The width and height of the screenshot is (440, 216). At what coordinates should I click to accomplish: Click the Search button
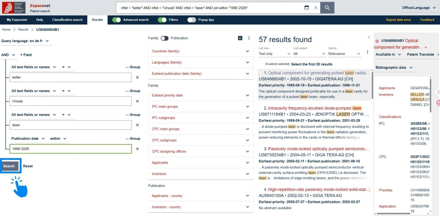pyautogui.click(x=9, y=166)
